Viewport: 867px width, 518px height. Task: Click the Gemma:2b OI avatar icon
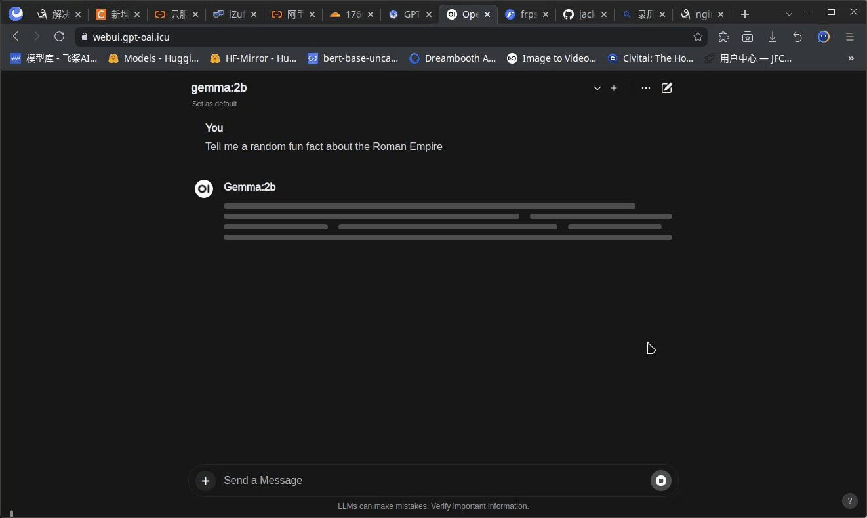[x=204, y=189]
